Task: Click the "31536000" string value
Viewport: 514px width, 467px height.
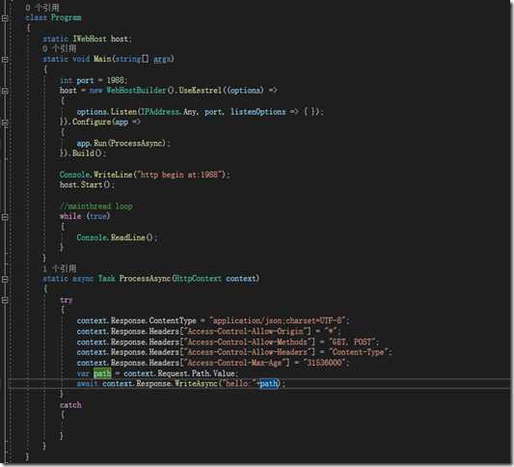Action: [x=324, y=363]
